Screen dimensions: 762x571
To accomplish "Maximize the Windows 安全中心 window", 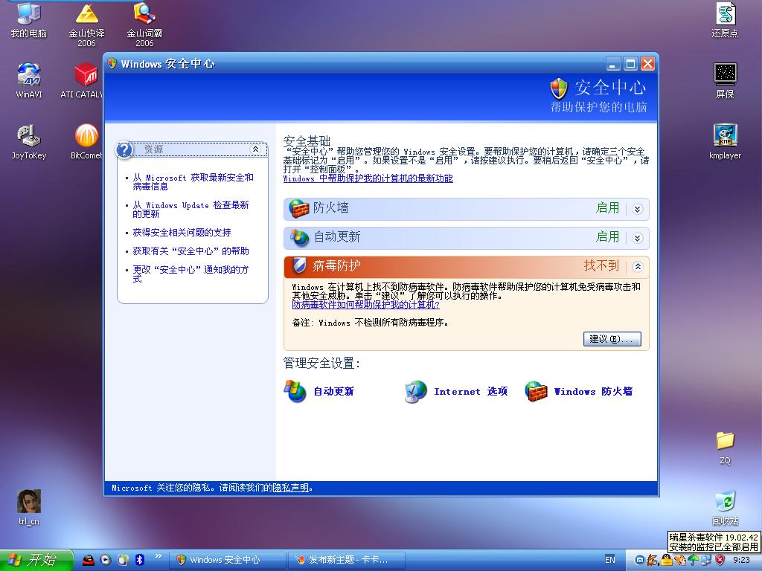I will click(630, 64).
